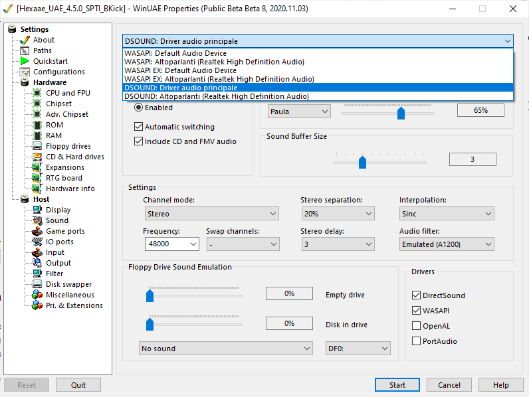Open the Interpolation Sinc dropdown
Image resolution: width=529 pixels, height=397 pixels.
(x=447, y=214)
